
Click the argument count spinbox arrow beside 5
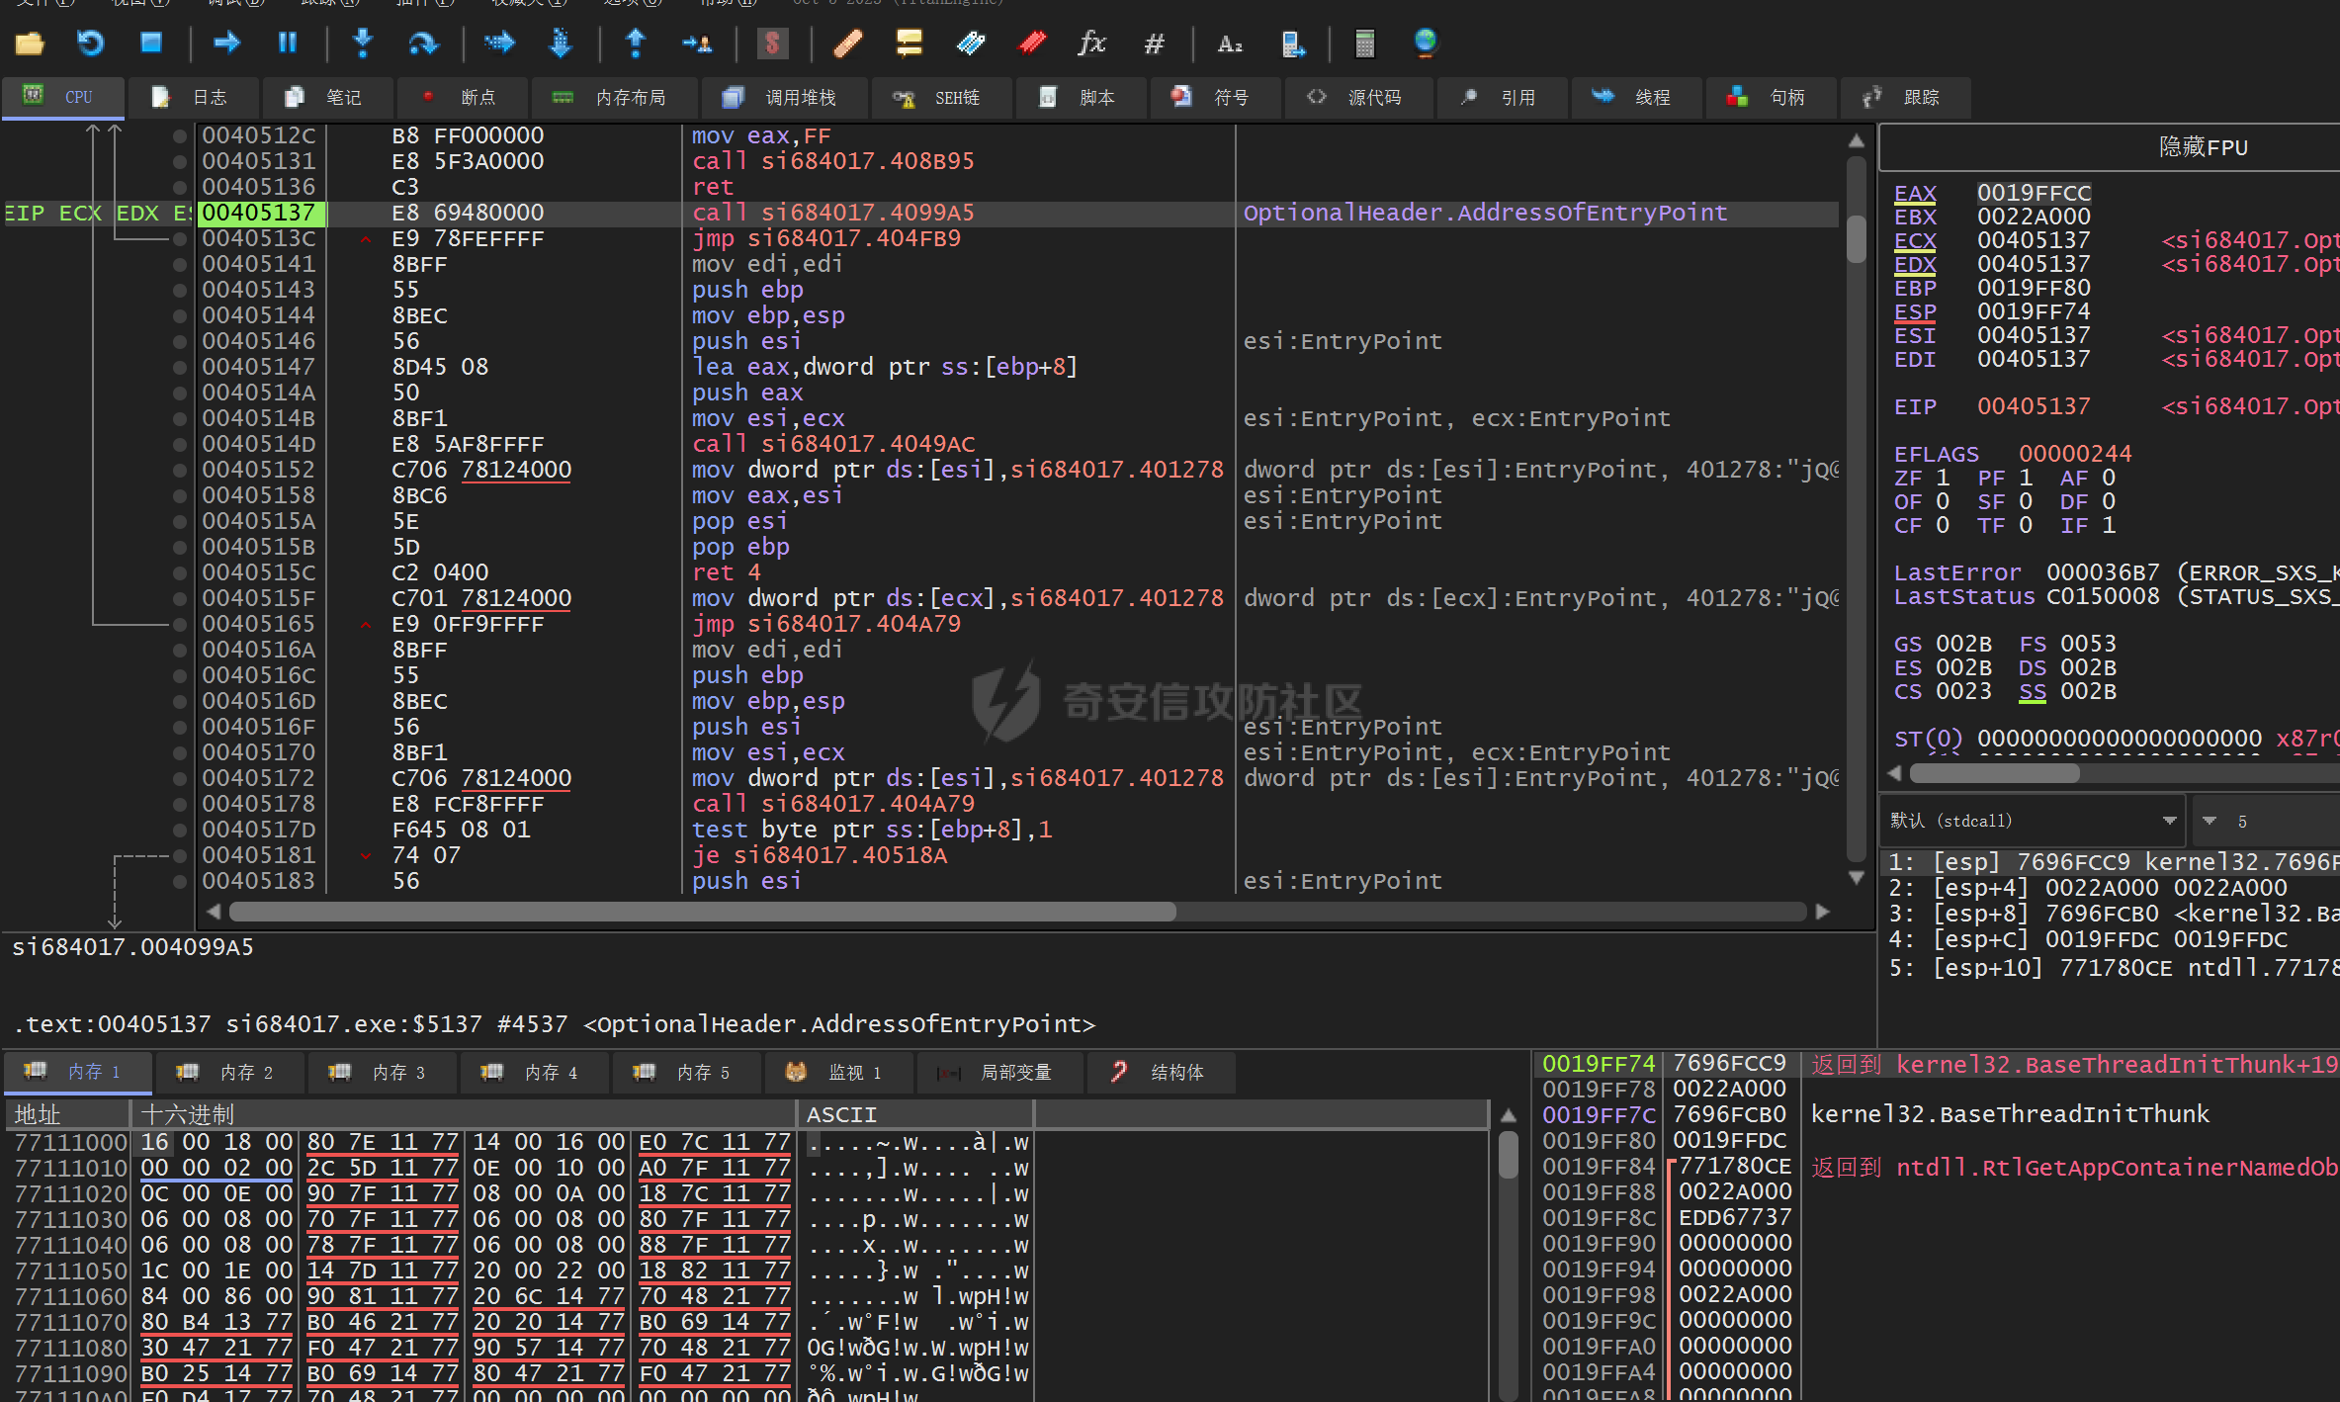pyautogui.click(x=2209, y=821)
